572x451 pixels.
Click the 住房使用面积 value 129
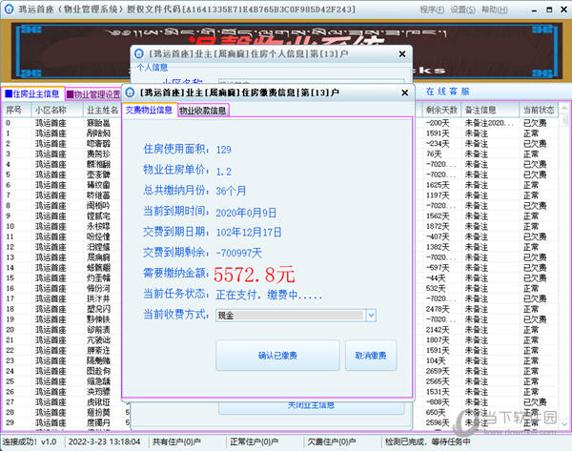click(224, 150)
